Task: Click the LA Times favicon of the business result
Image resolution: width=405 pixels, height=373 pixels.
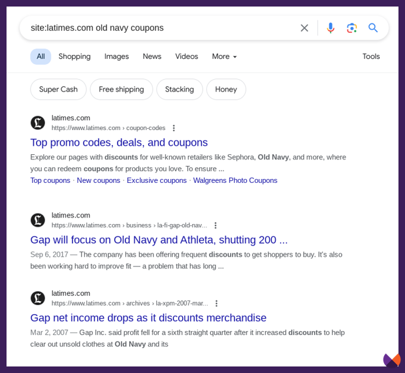Action: pos(38,220)
